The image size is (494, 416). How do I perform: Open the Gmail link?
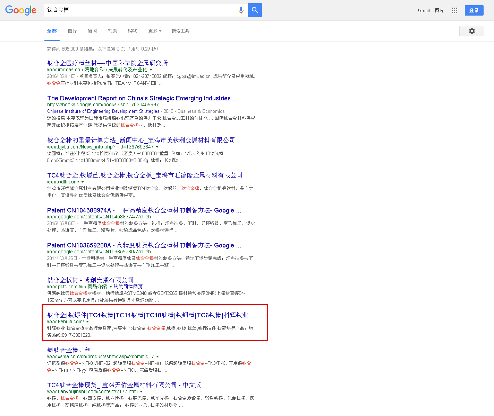pos(424,11)
